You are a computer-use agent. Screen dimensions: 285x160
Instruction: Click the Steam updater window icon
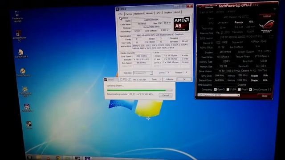pos(106,80)
